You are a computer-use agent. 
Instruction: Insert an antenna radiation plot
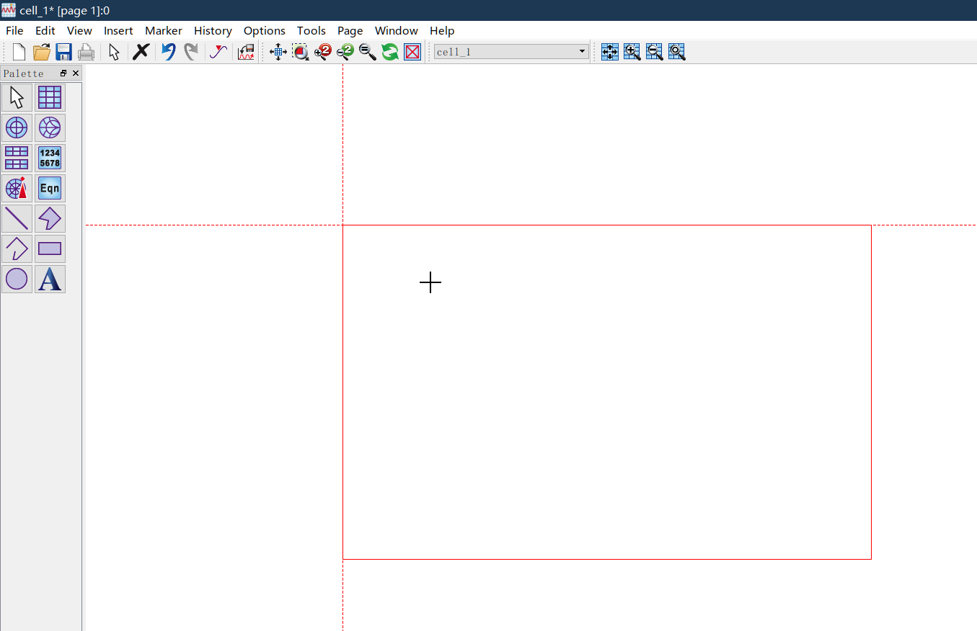coord(17,188)
